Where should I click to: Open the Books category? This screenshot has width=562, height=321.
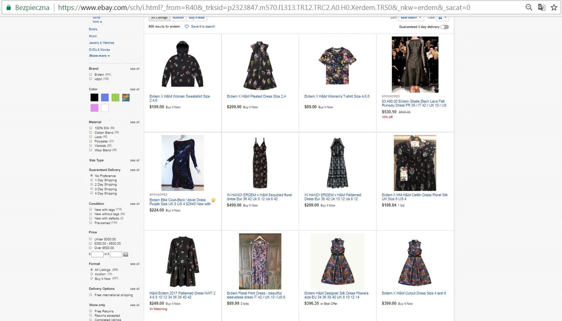coord(93,29)
